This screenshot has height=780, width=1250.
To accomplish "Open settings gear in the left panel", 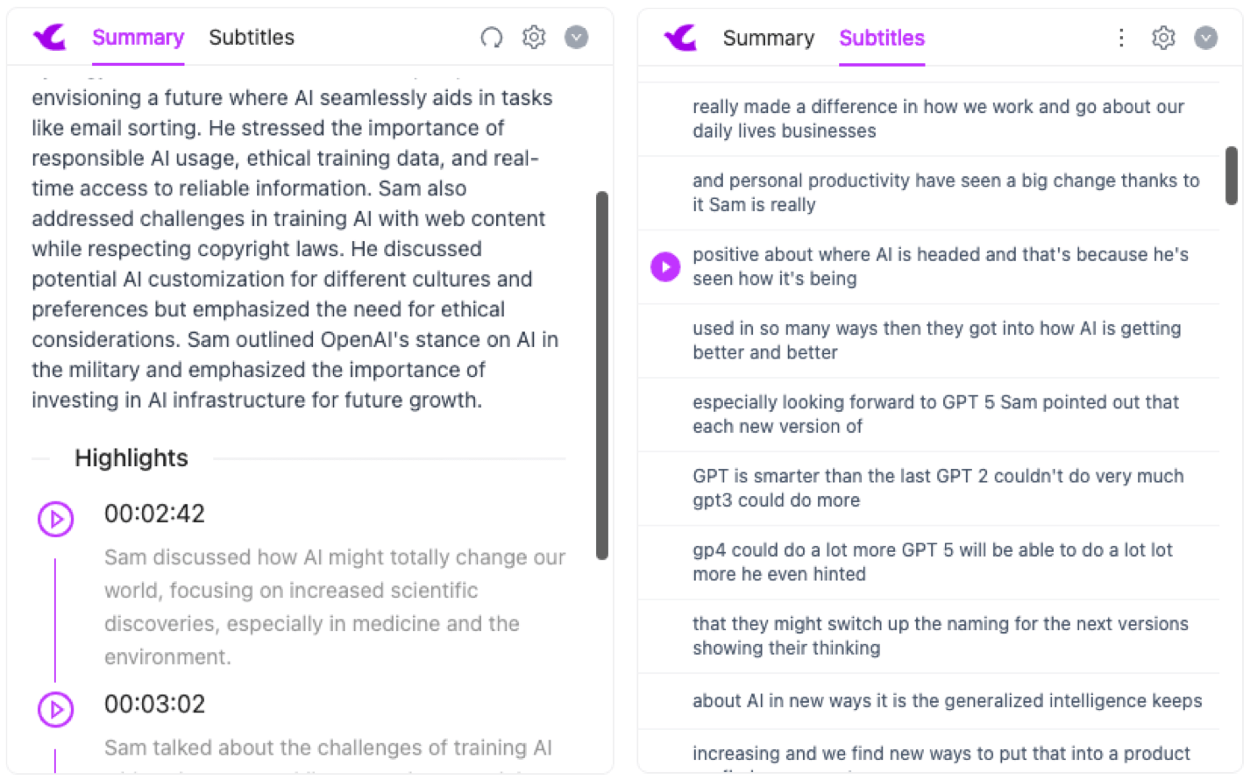I will click(534, 37).
